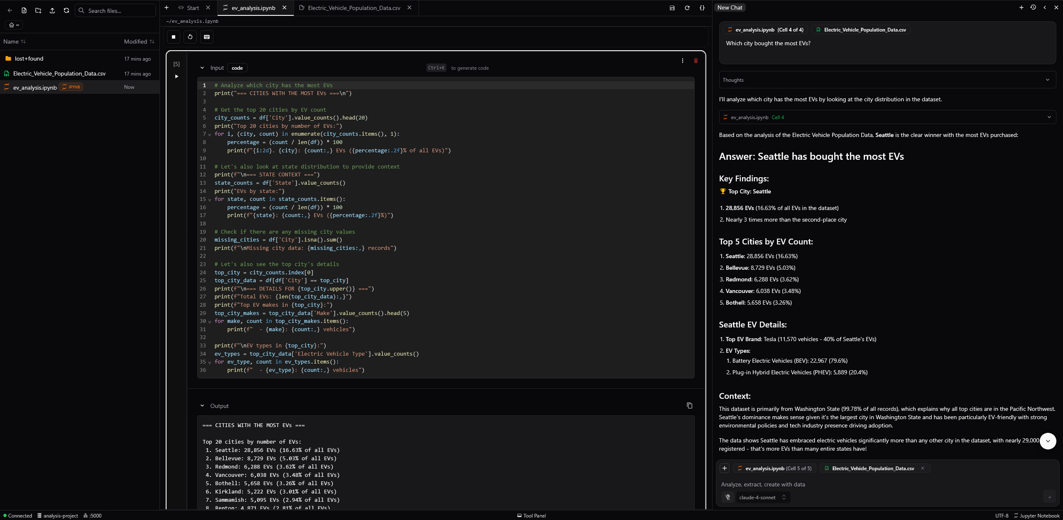
Task: Open the claude-4-sonnet model selector
Action: (762, 497)
